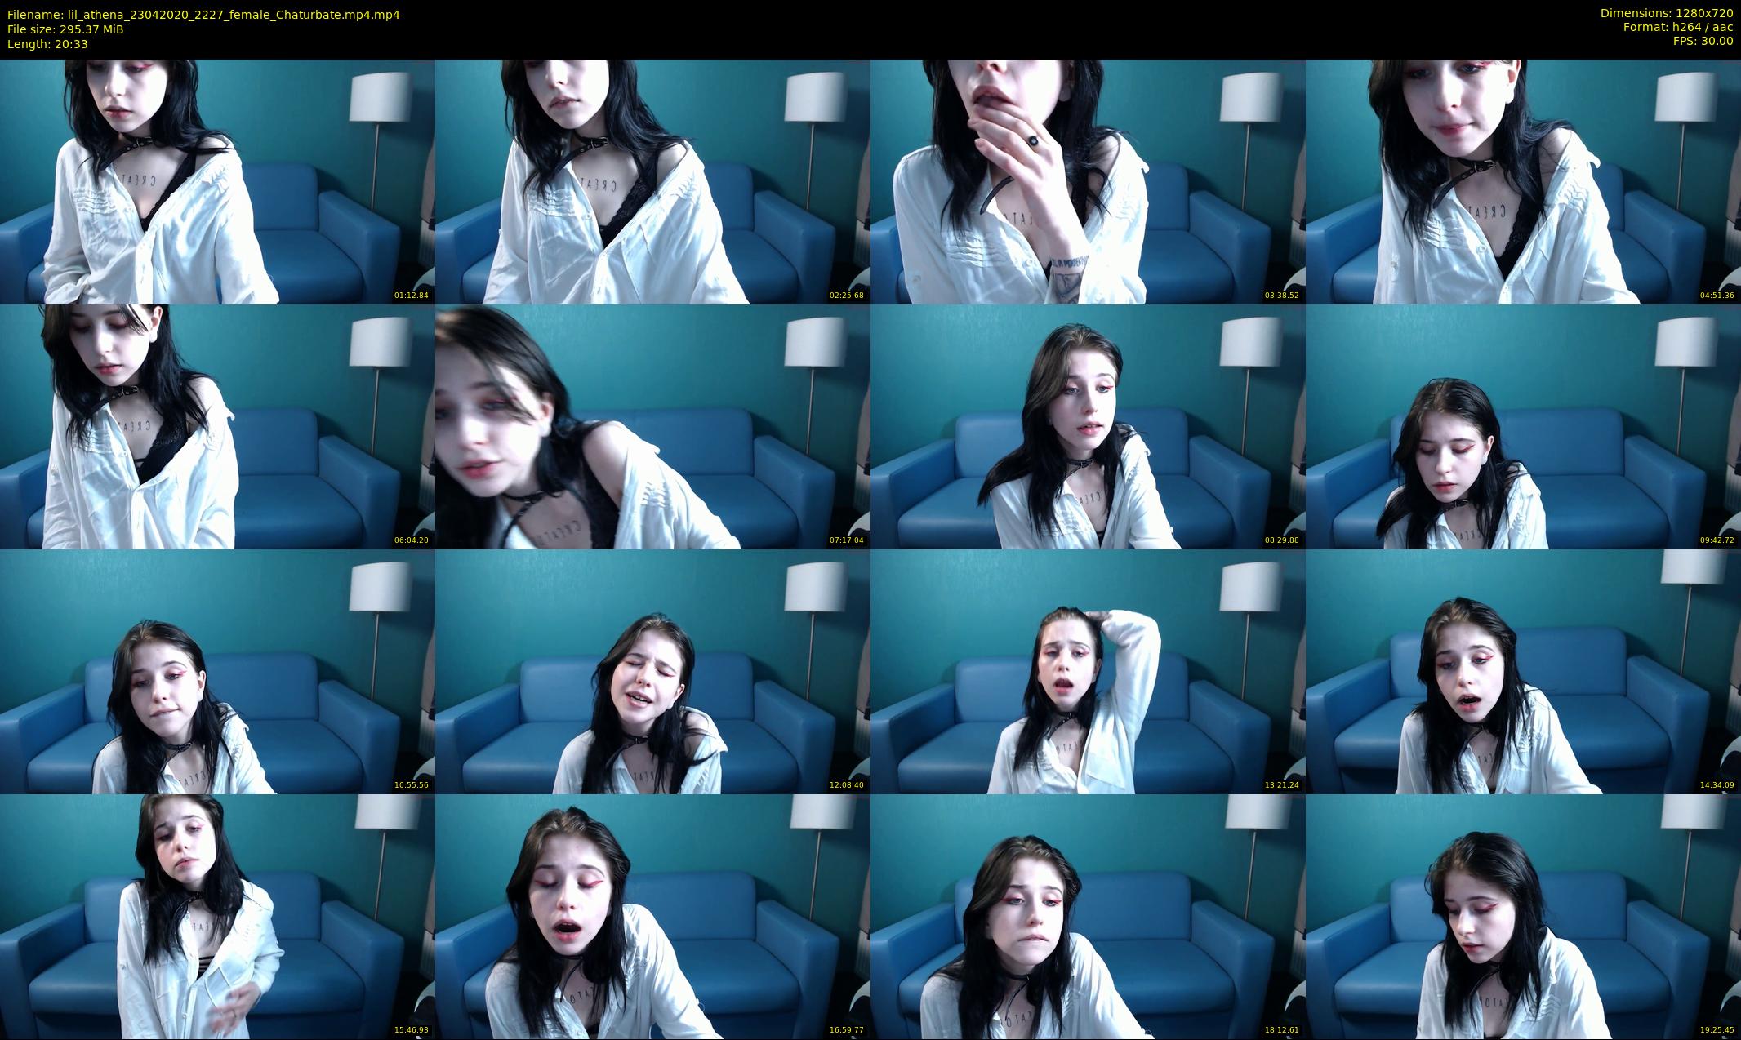Open the thumbnail at 18:12.61
1741x1040 pixels.
(x=1088, y=916)
